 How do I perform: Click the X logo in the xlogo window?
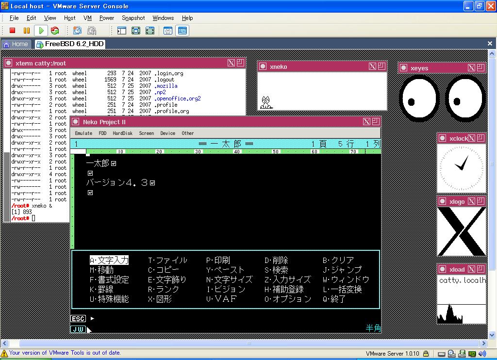(x=462, y=231)
